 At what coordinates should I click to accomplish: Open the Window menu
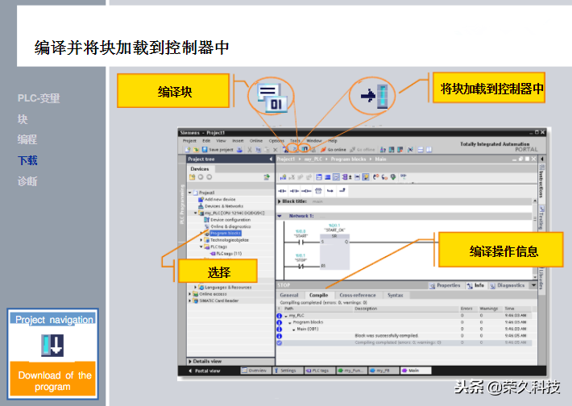(x=314, y=141)
